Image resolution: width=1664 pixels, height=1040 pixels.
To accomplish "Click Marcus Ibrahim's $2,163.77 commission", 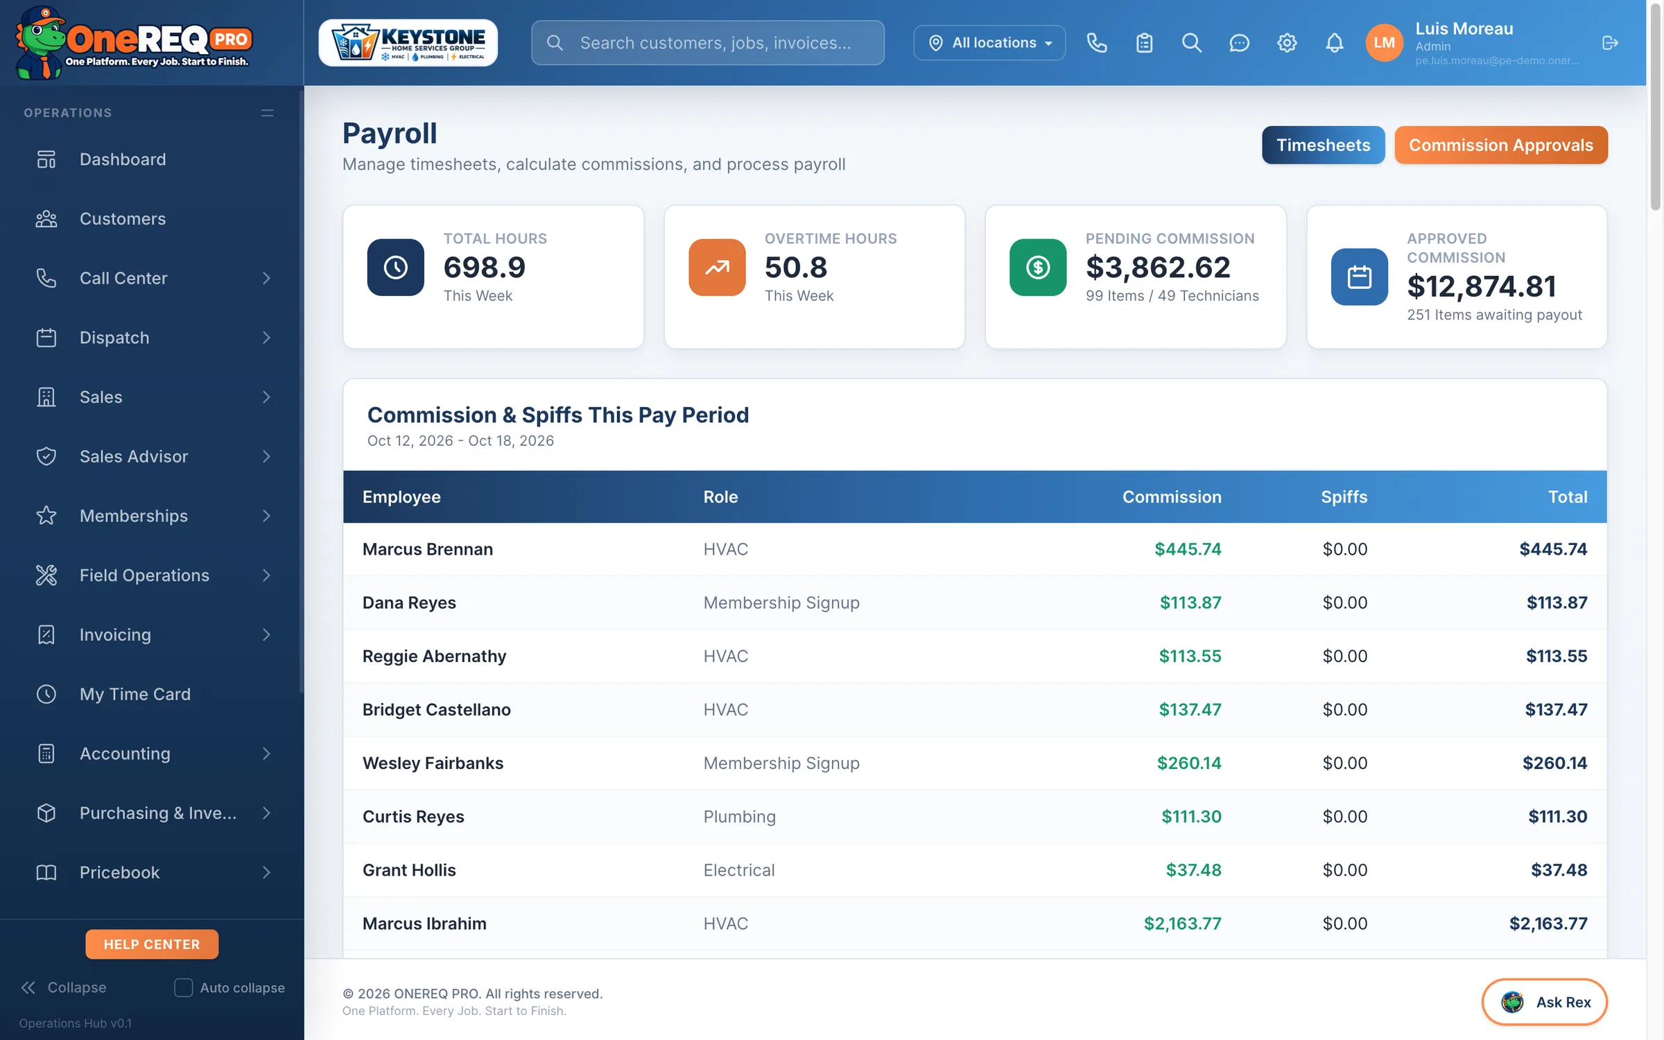I will [1182, 924].
